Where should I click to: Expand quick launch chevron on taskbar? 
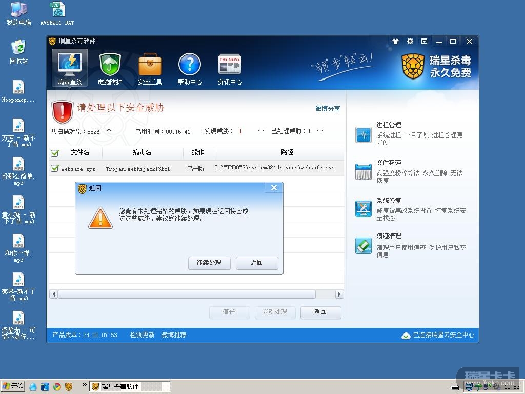tap(85, 385)
